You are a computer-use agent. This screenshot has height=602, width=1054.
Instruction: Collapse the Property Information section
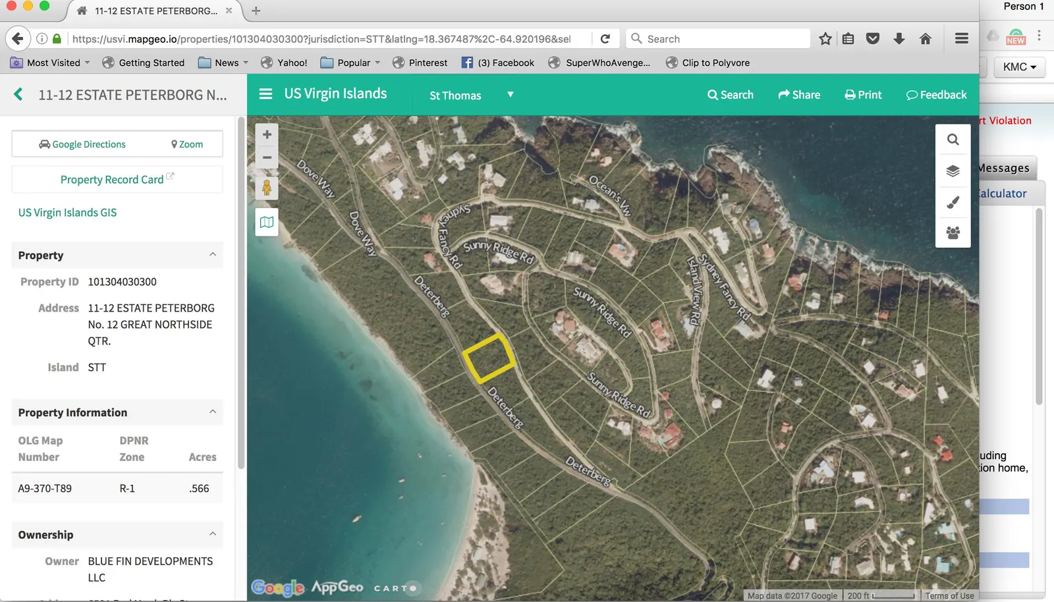pyautogui.click(x=212, y=412)
